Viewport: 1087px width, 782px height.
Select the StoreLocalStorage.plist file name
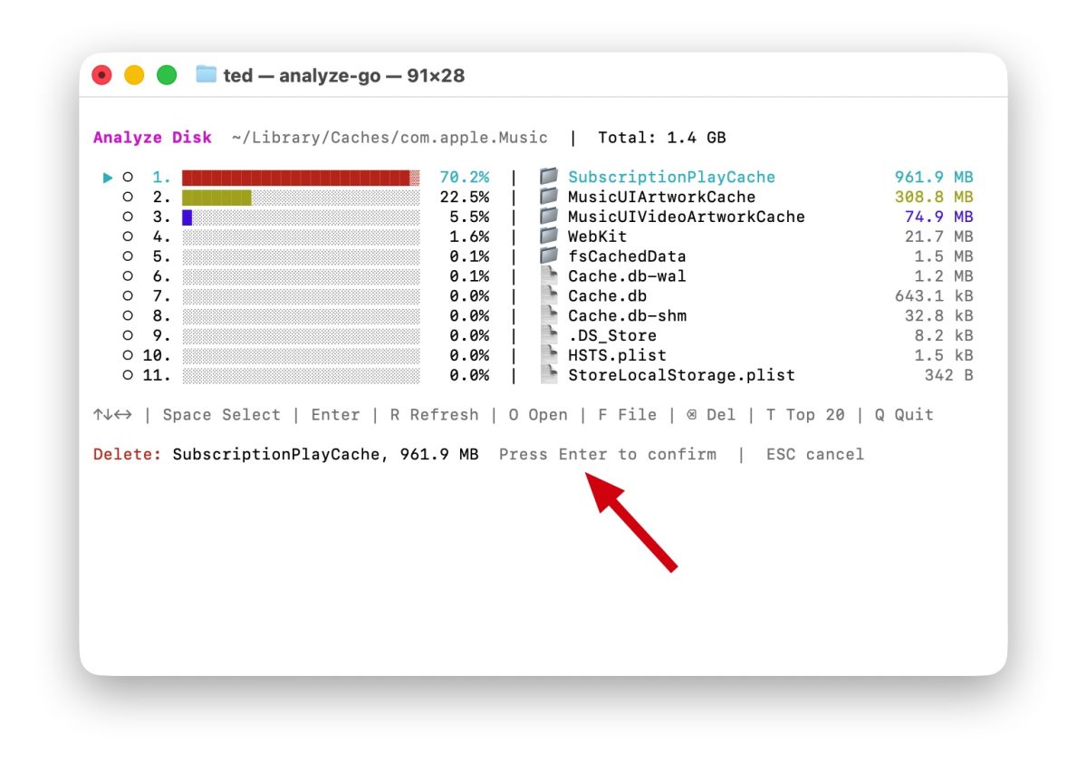[x=681, y=375]
